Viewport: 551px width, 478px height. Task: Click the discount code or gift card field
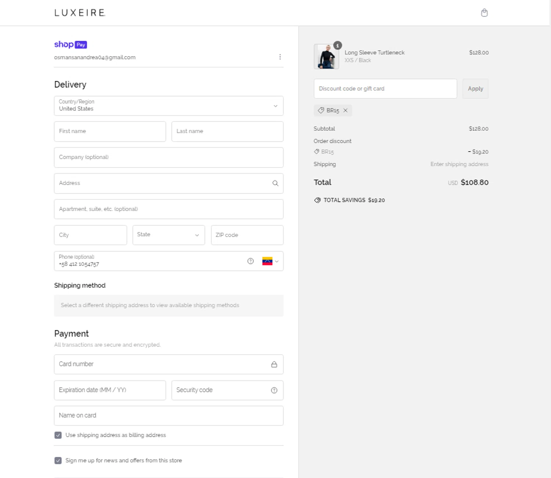coord(385,88)
